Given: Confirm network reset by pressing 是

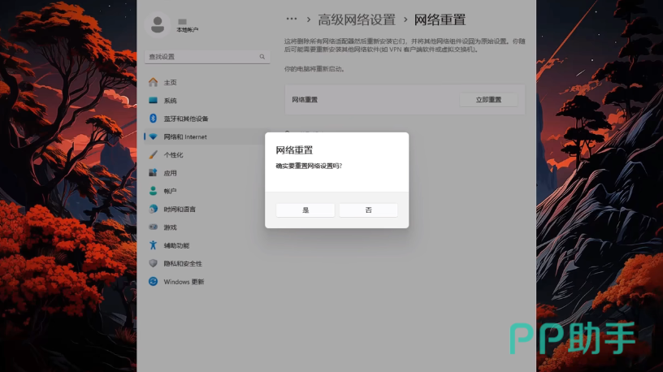Looking at the screenshot, I should tap(305, 210).
